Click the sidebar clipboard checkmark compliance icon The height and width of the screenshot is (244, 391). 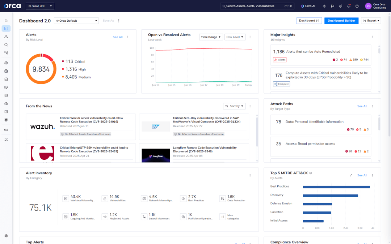pyautogui.click(x=6, y=79)
